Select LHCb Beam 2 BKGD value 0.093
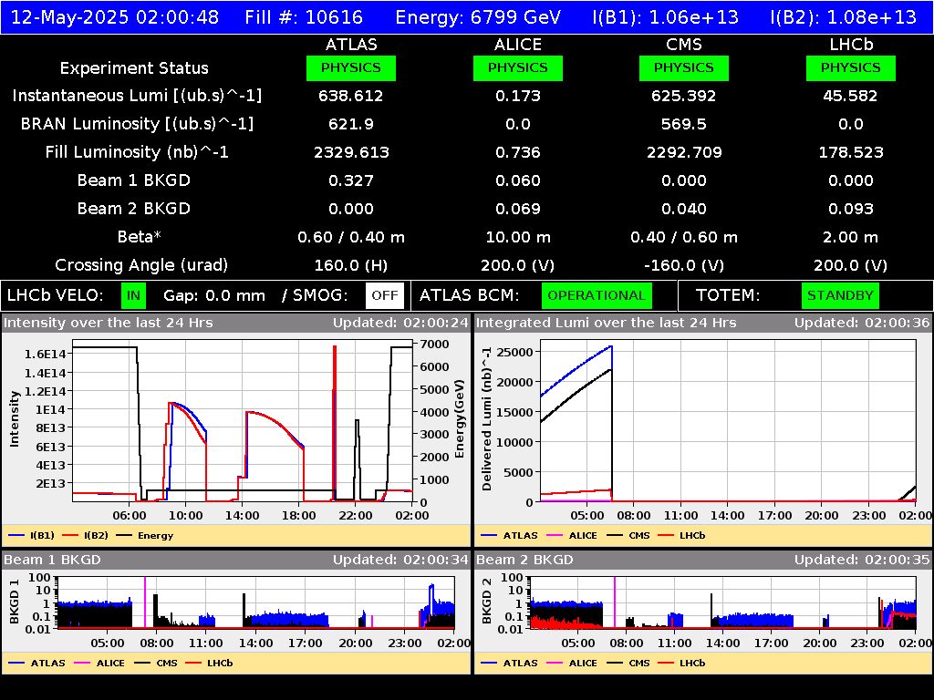Screen dimensions: 934x700 (x=851, y=209)
